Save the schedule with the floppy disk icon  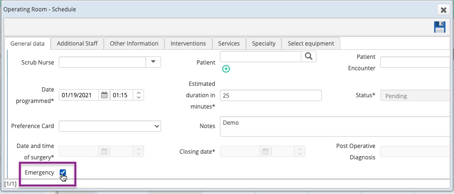pos(439,27)
